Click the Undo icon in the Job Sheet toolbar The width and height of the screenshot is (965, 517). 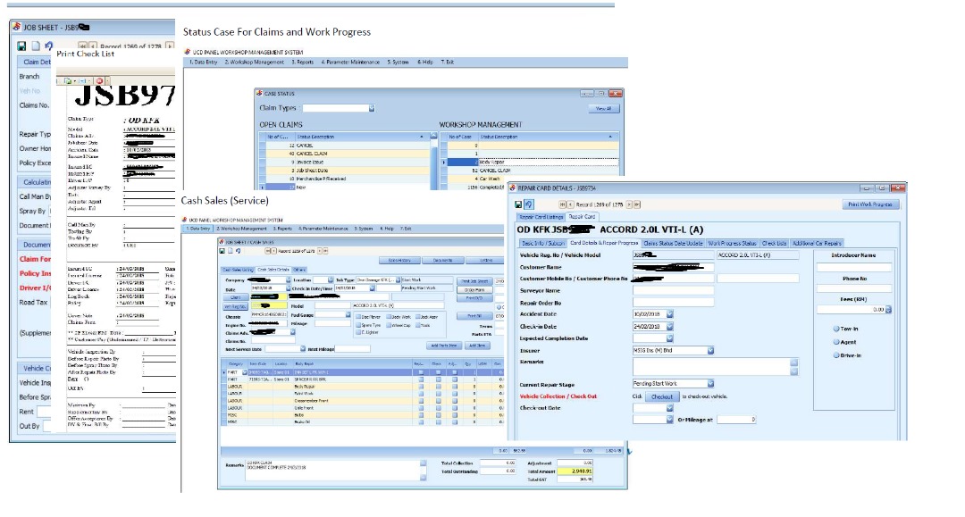pyautogui.click(x=50, y=44)
